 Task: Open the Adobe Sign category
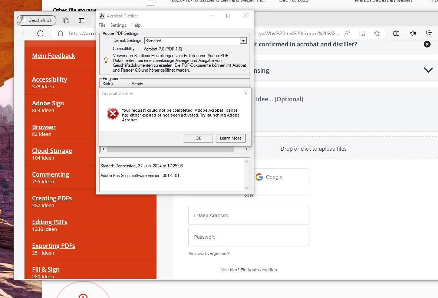point(48,103)
